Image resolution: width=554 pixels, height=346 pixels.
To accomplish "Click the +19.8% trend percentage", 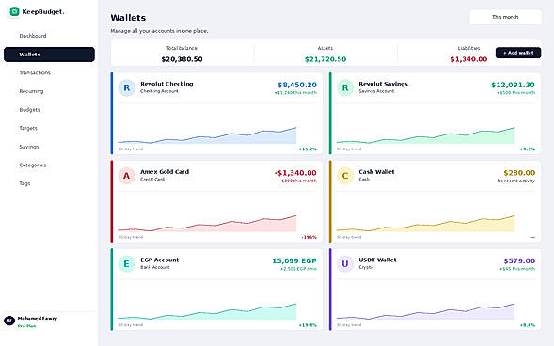I will 308,325.
